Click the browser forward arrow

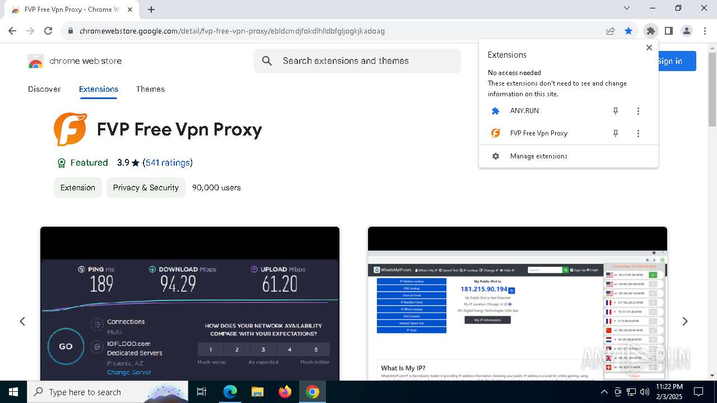click(x=30, y=31)
